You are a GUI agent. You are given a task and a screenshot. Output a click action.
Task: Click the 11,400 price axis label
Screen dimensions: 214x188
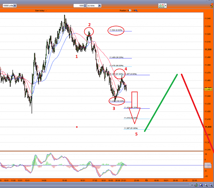click(208, 127)
